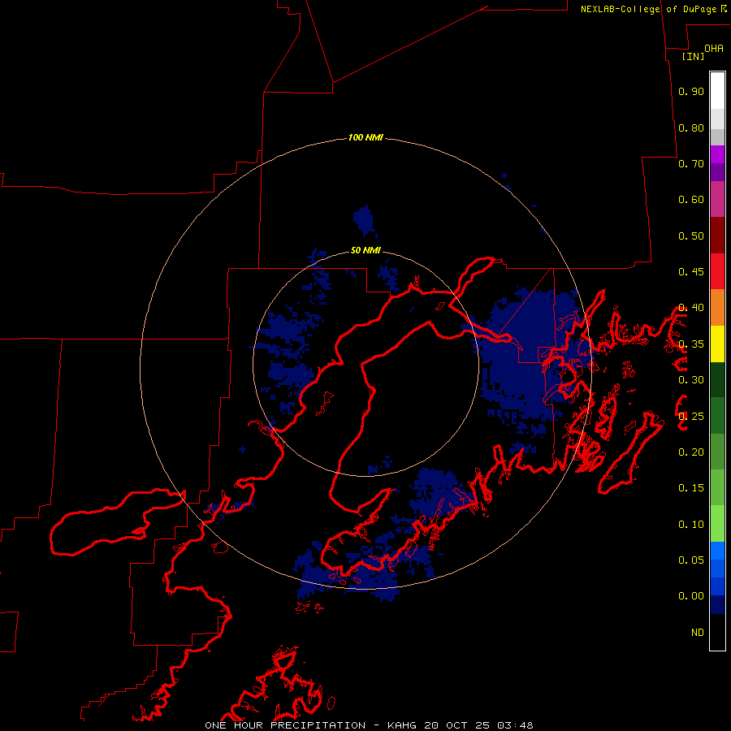
Task: Click the 100 NMI range ring label
Action: click(x=365, y=137)
